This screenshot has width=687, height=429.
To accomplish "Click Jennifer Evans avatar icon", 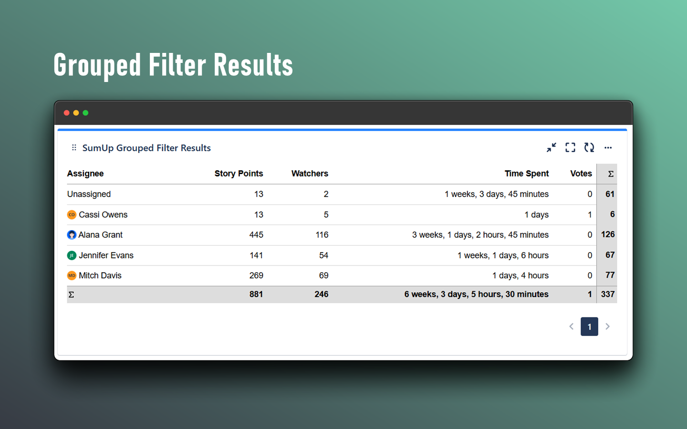I will click(72, 255).
